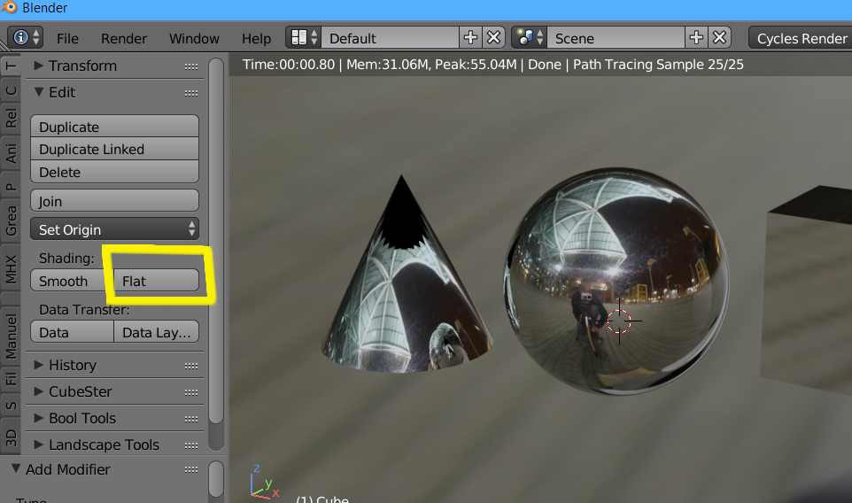Viewport: 852px width, 503px height.
Task: Switch to the C tool shelf tab
Action: click(x=11, y=90)
